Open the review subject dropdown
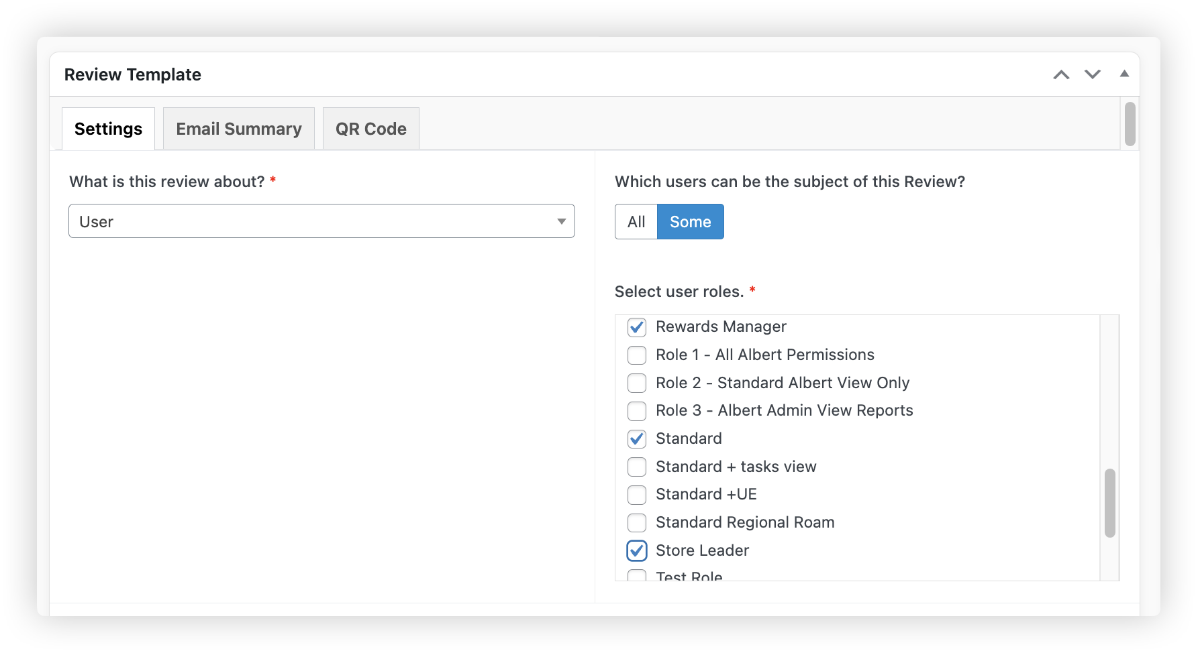The image size is (1198, 653). tap(321, 221)
